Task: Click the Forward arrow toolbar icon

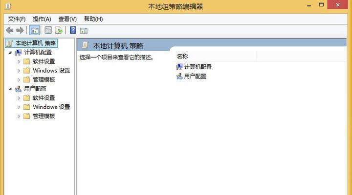Action: [20, 30]
